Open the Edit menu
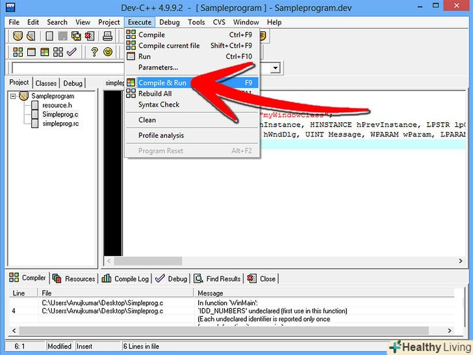The height and width of the screenshot is (355, 473). [x=33, y=22]
